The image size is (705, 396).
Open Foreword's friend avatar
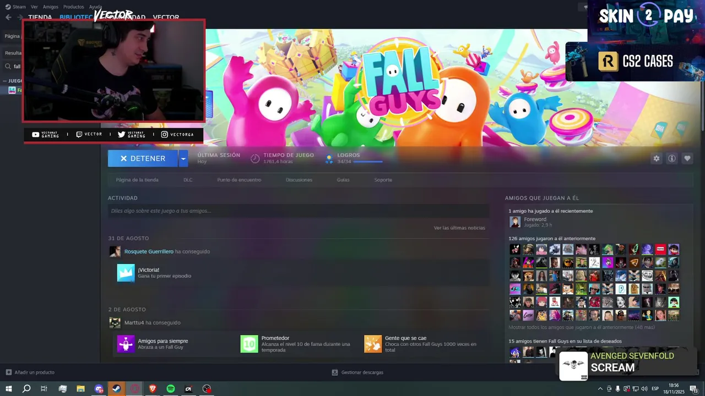tap(515, 222)
